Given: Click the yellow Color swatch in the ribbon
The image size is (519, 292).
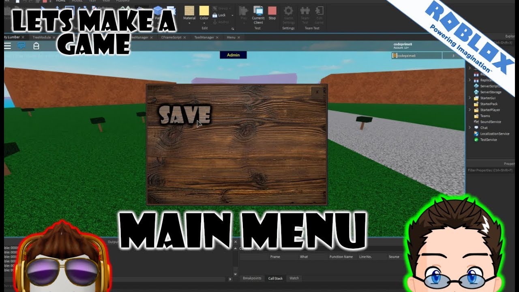Looking at the screenshot, I should click(x=204, y=11).
